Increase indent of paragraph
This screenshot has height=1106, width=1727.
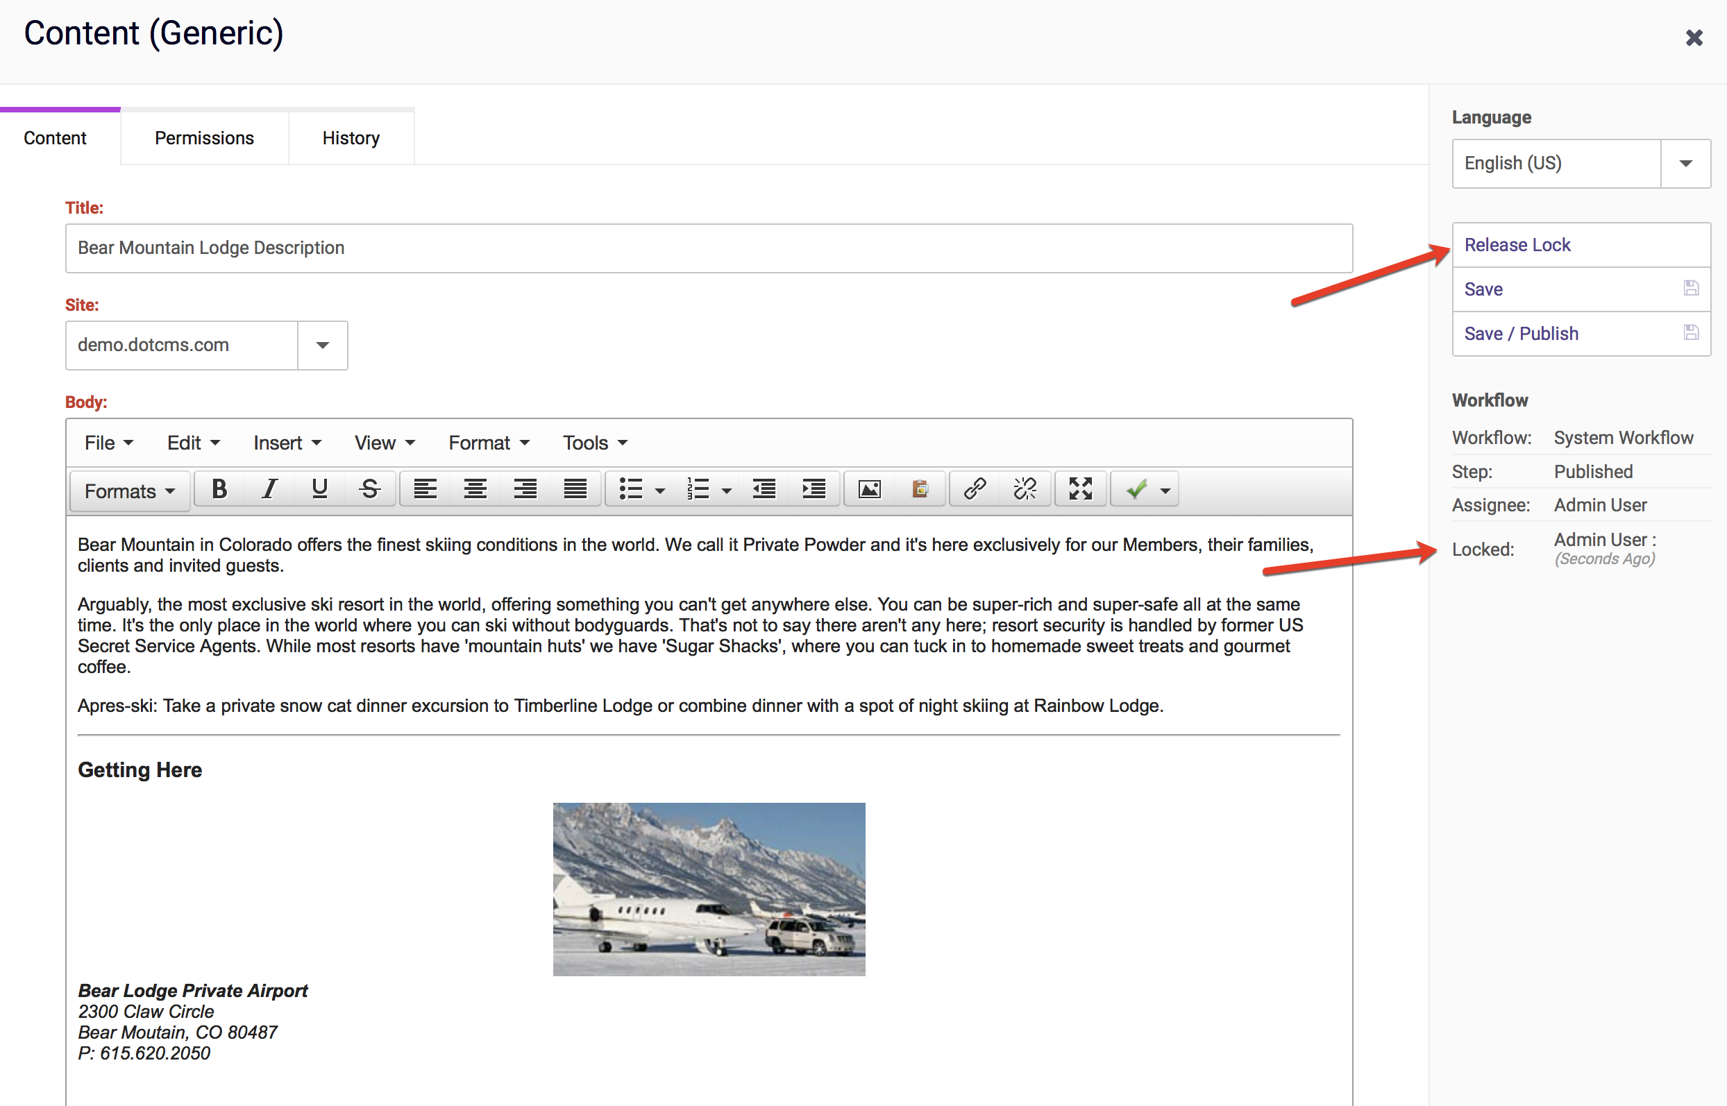pos(814,490)
